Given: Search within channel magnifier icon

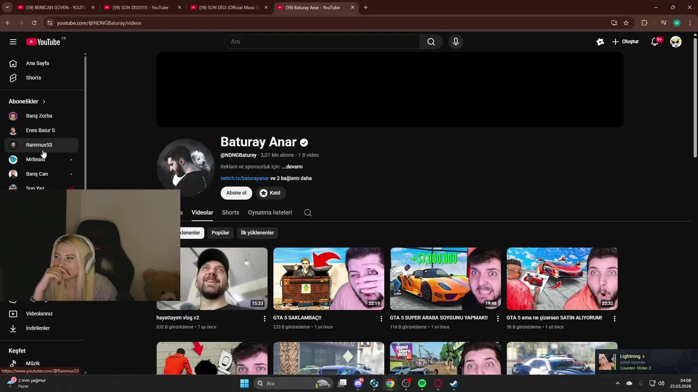Looking at the screenshot, I should click(x=308, y=213).
